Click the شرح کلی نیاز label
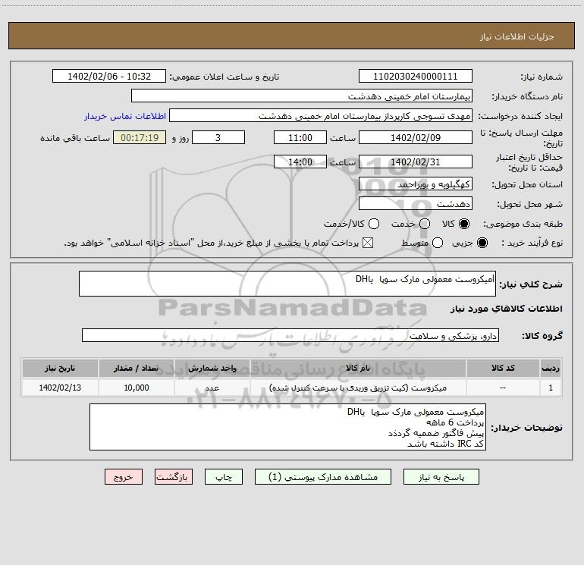Viewport: 584px width, 565px height. tap(531, 284)
